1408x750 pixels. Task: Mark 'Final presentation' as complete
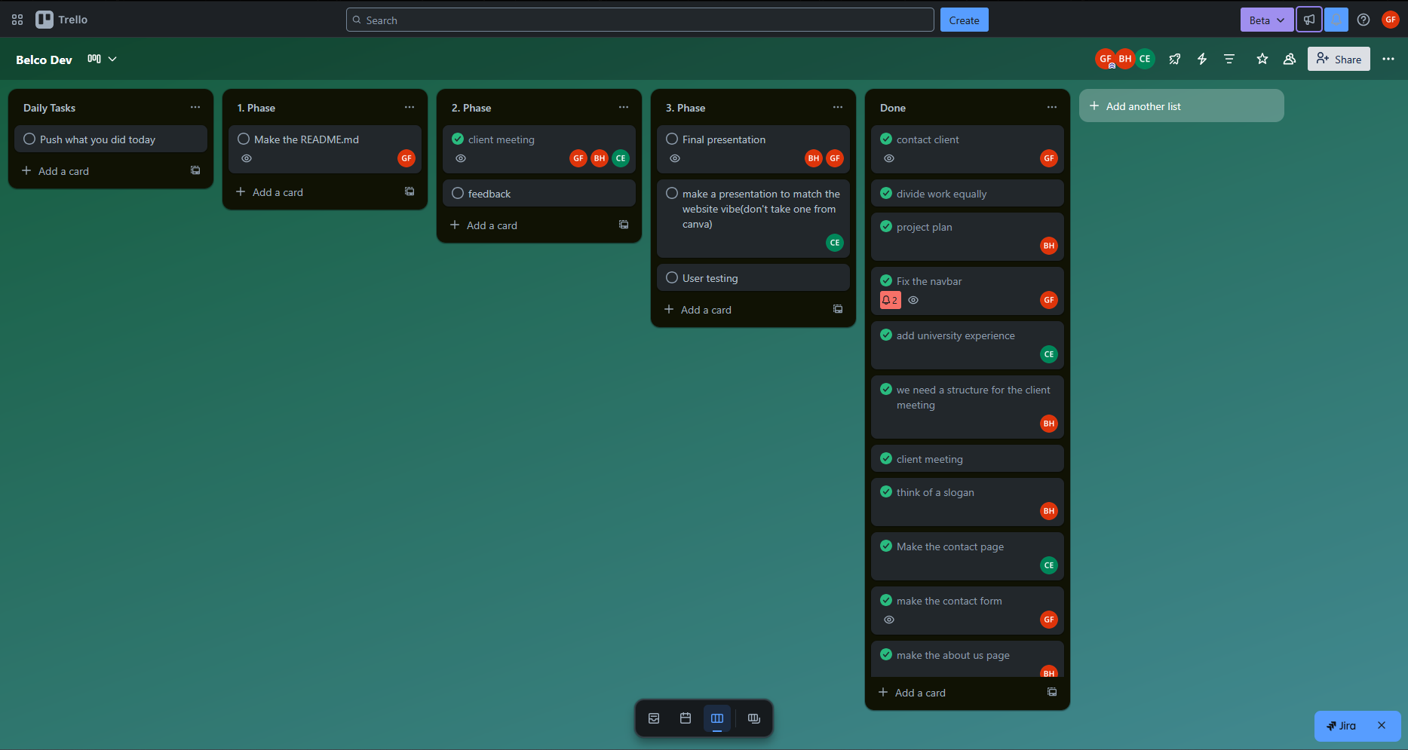[x=671, y=139]
